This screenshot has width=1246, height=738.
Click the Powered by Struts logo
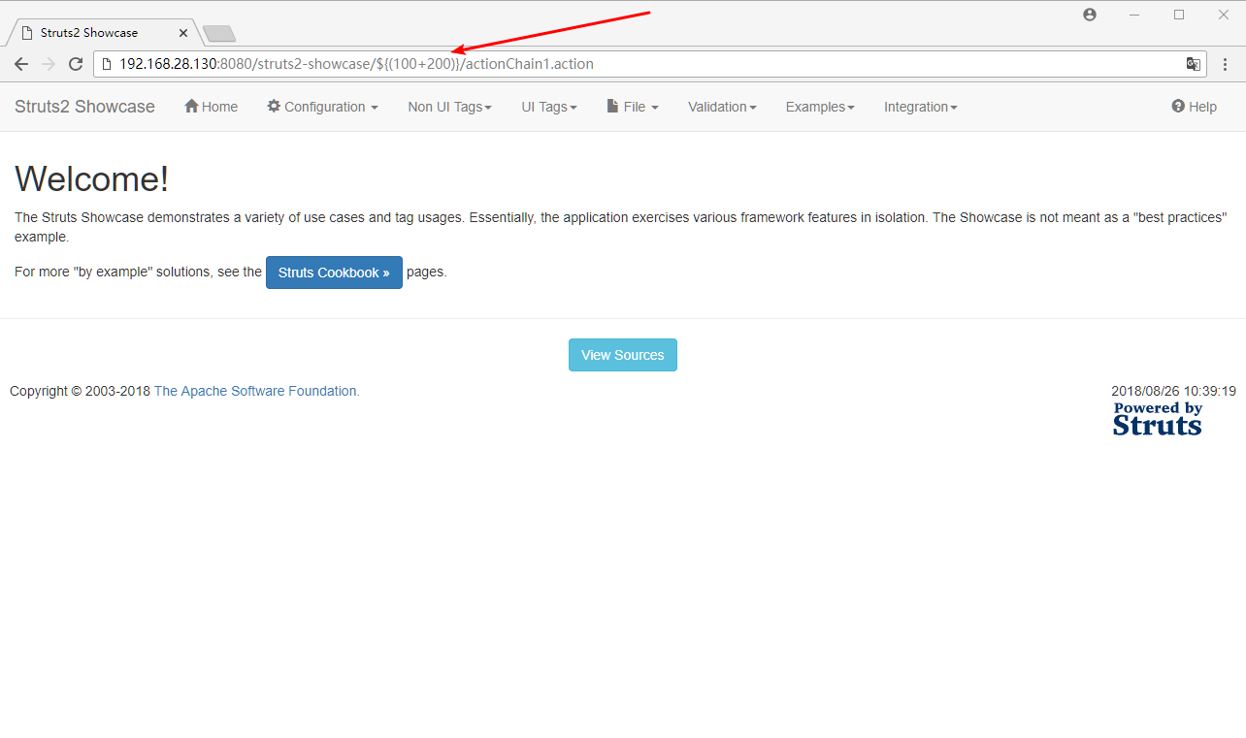coord(1158,418)
